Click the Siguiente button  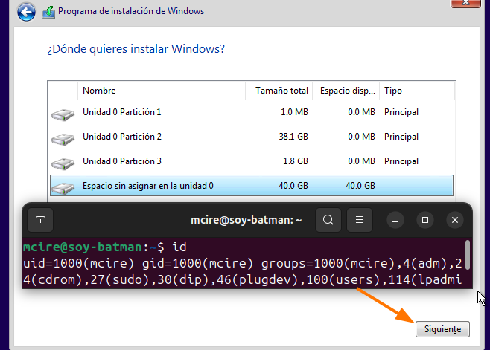coord(442,328)
